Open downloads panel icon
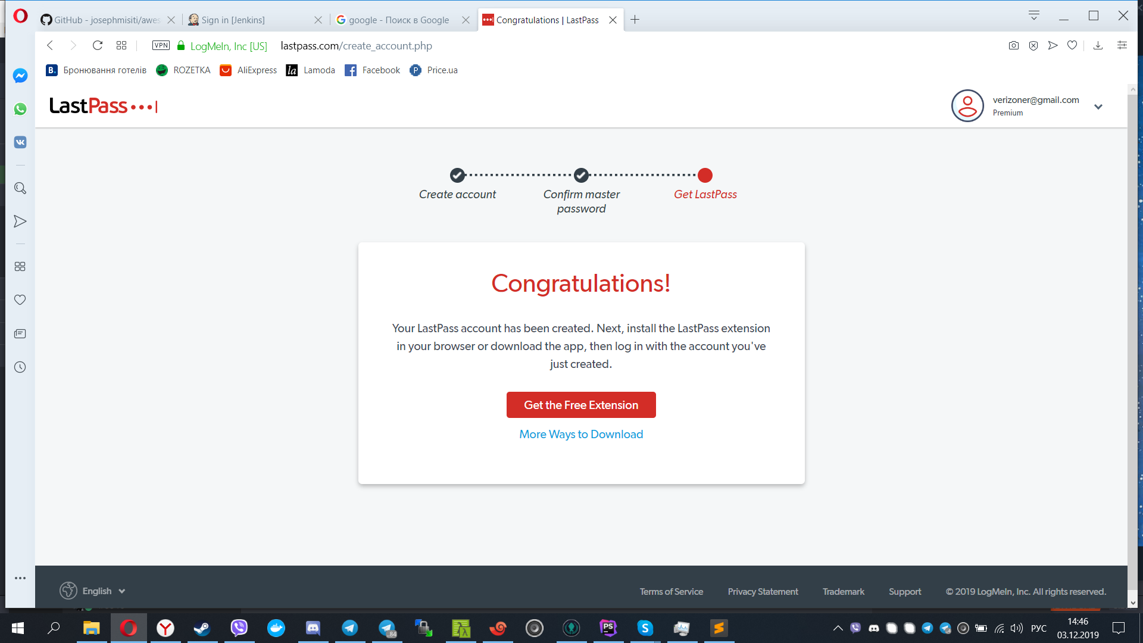This screenshot has width=1143, height=643. point(1098,45)
